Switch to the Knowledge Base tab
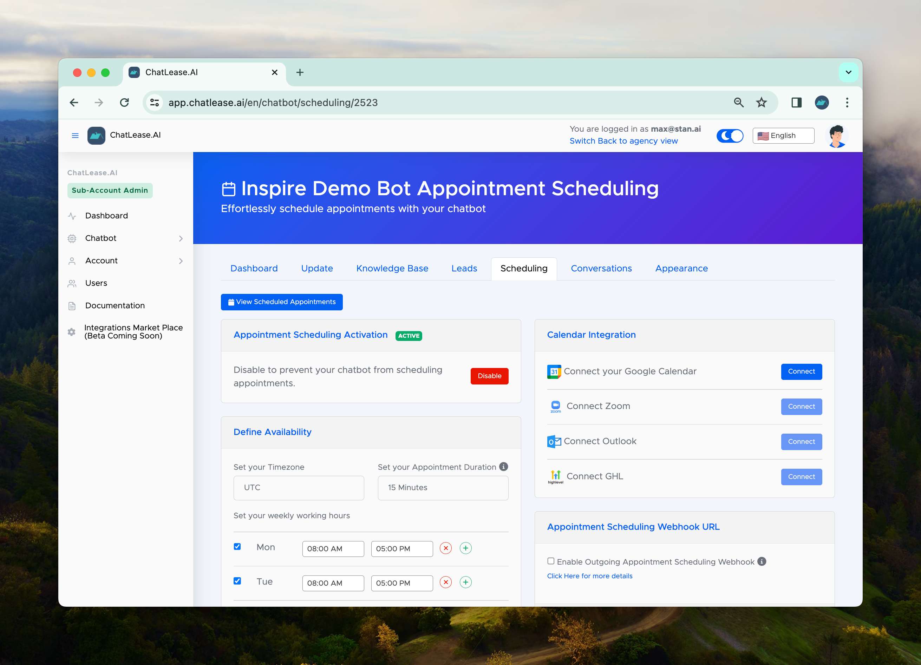Image resolution: width=921 pixels, height=665 pixels. pyautogui.click(x=392, y=268)
